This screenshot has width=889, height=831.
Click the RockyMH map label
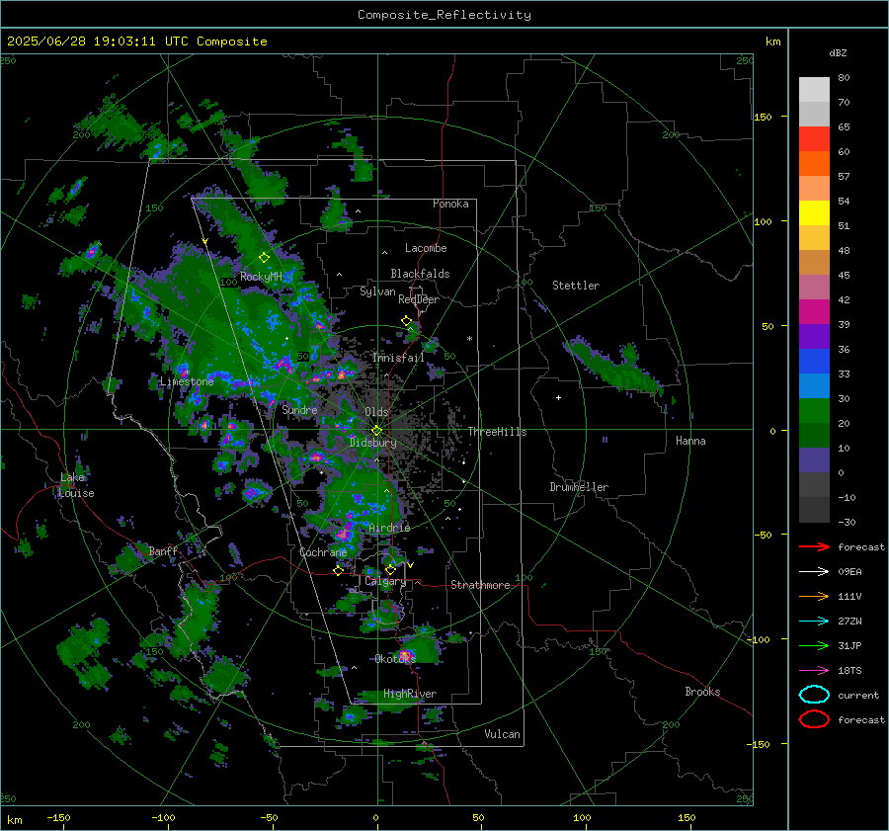[x=261, y=277]
